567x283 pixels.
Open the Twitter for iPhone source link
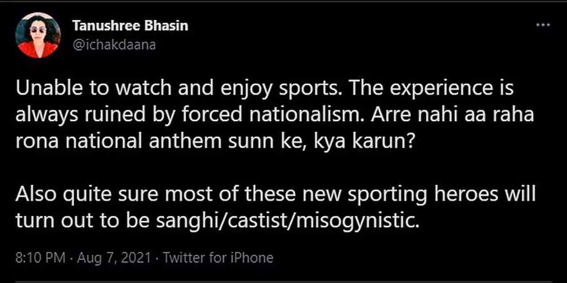218,258
